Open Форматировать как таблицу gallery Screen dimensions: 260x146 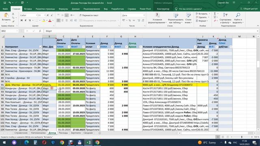pyautogui.click(x=175, y=18)
